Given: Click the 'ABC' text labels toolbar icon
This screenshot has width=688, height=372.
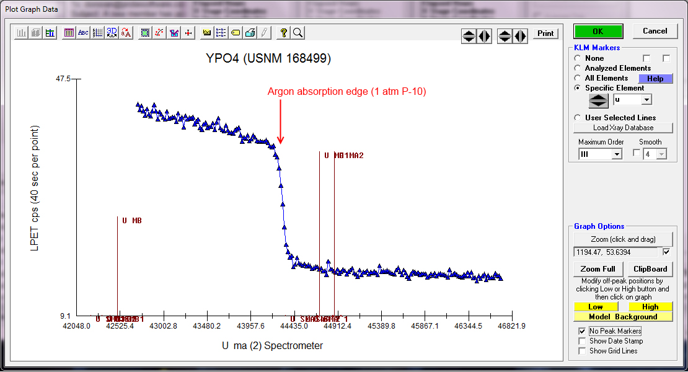Looking at the screenshot, I should (83, 33).
